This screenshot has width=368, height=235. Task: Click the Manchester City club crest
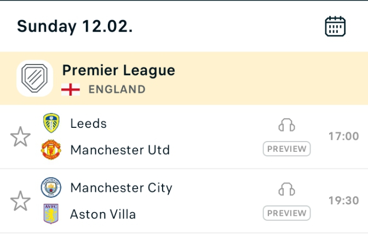(x=51, y=187)
